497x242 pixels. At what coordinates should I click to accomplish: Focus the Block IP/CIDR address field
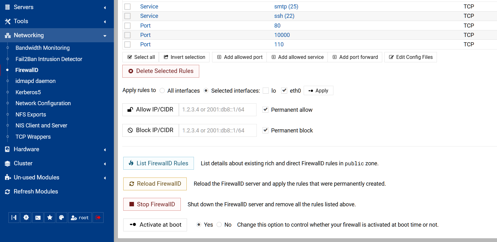point(217,131)
